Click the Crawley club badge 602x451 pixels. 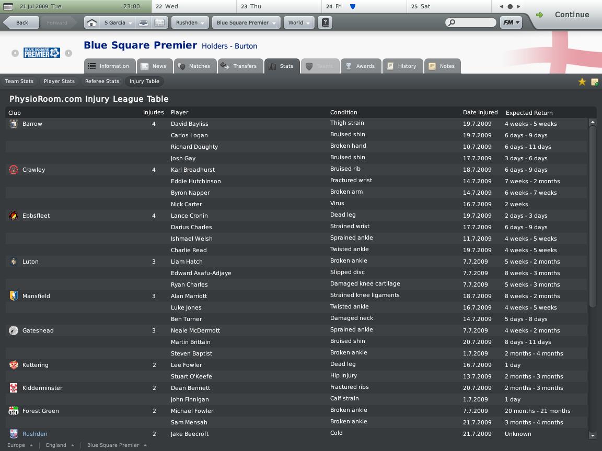point(14,170)
